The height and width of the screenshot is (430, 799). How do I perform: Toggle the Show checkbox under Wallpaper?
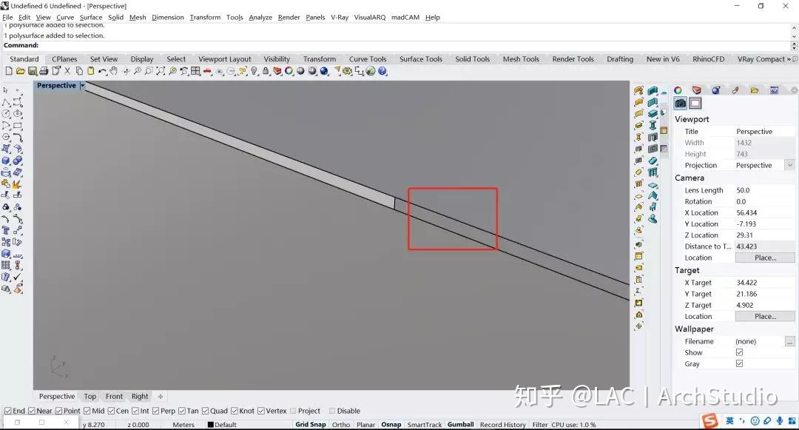(x=739, y=352)
